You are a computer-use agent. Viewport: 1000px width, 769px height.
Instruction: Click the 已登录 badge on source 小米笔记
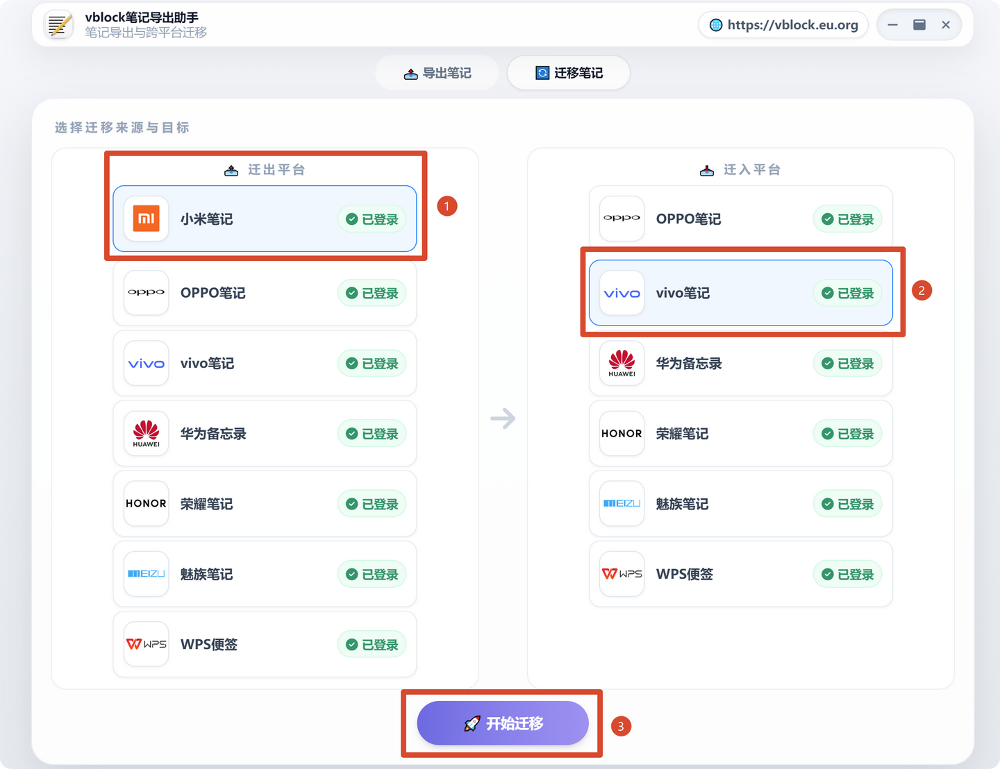tap(372, 219)
